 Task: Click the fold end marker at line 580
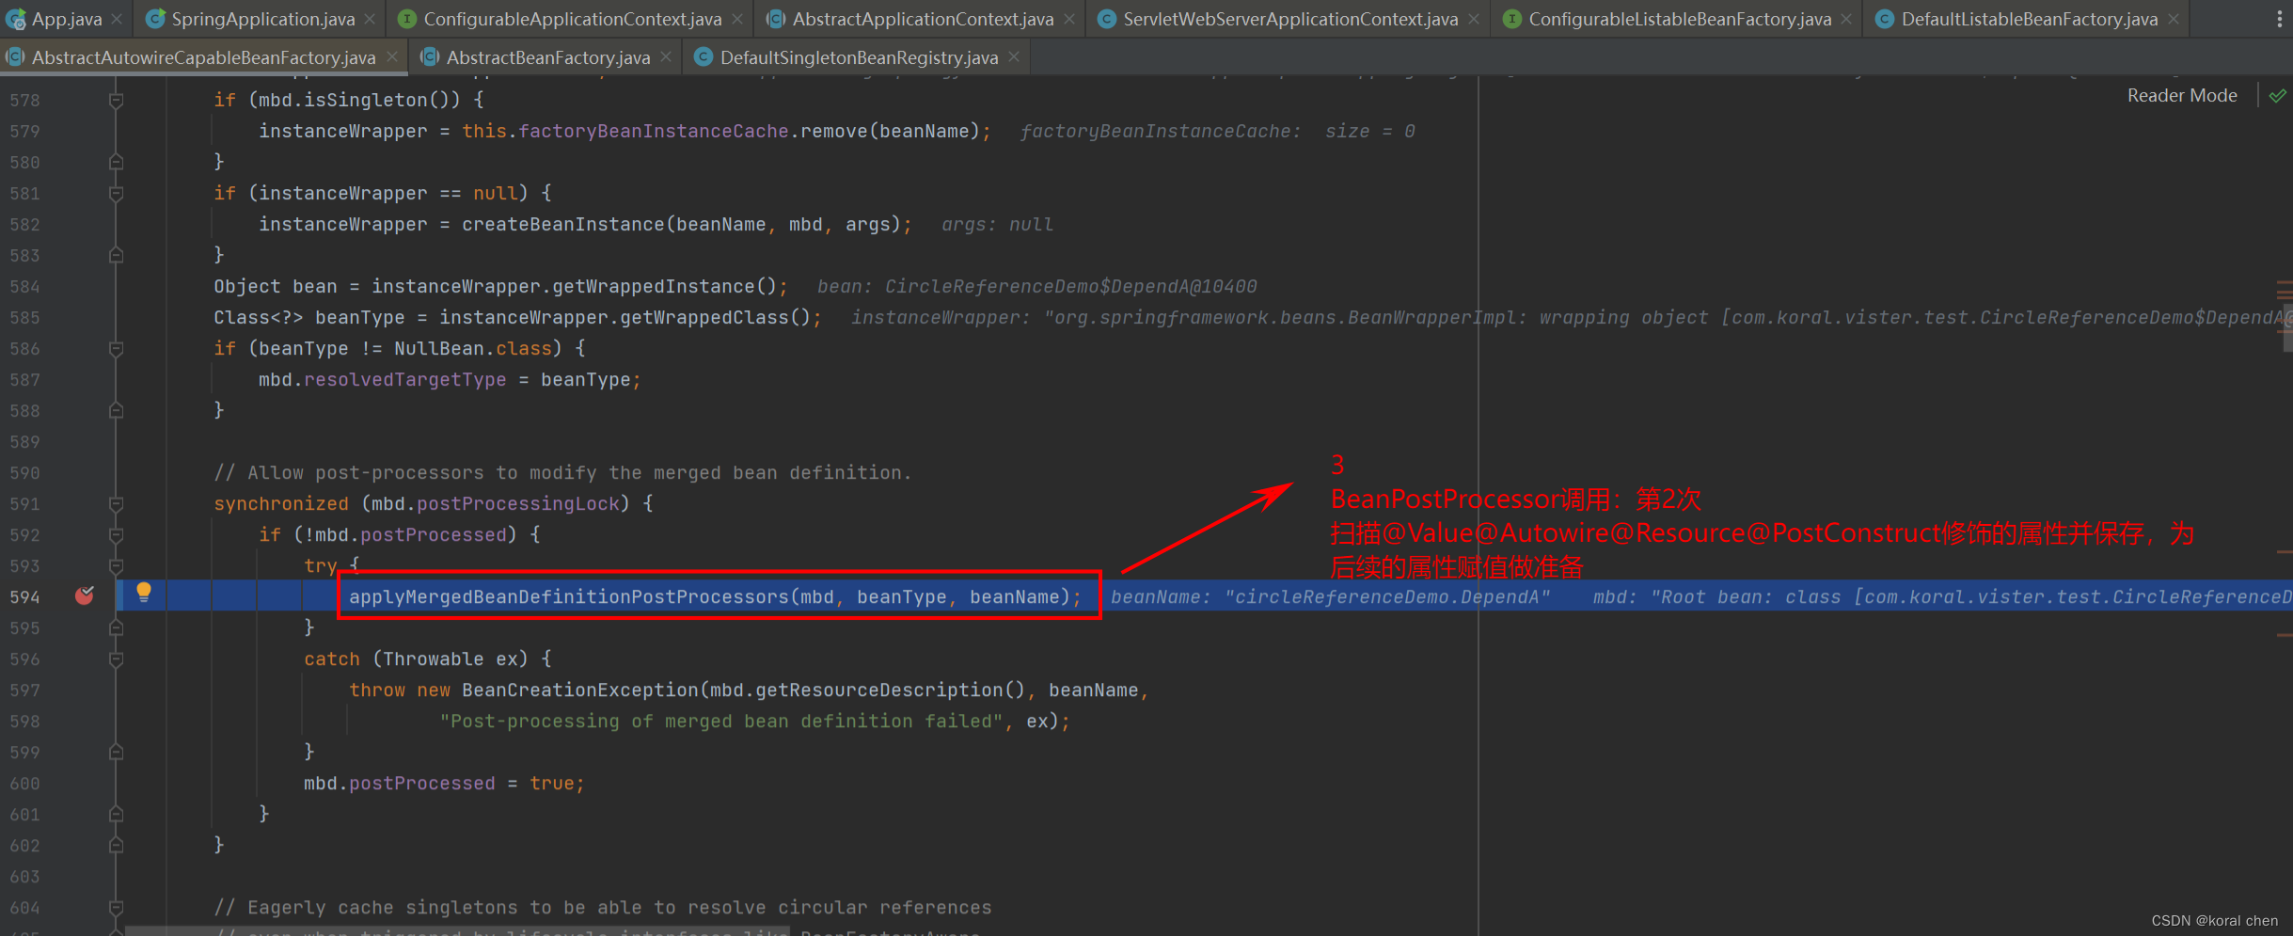coord(116,162)
